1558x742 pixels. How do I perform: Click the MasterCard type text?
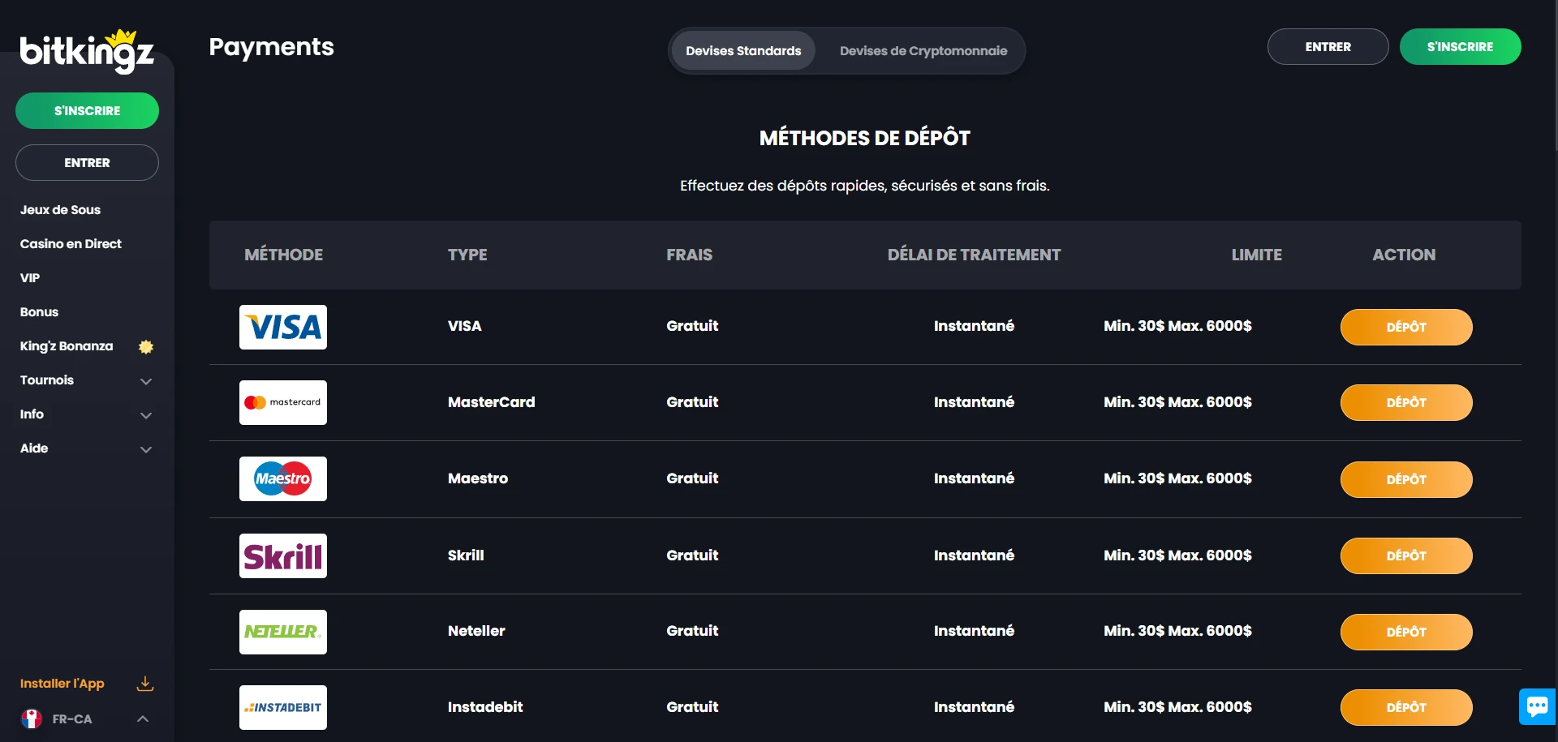(x=492, y=402)
